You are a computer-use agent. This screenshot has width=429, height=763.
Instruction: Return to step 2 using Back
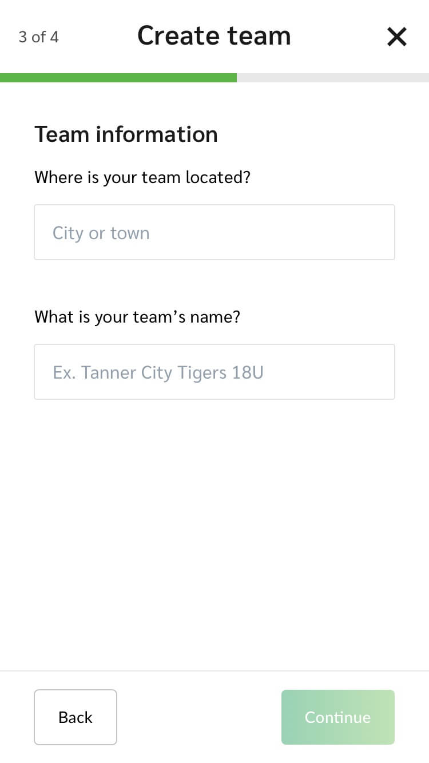click(x=76, y=717)
